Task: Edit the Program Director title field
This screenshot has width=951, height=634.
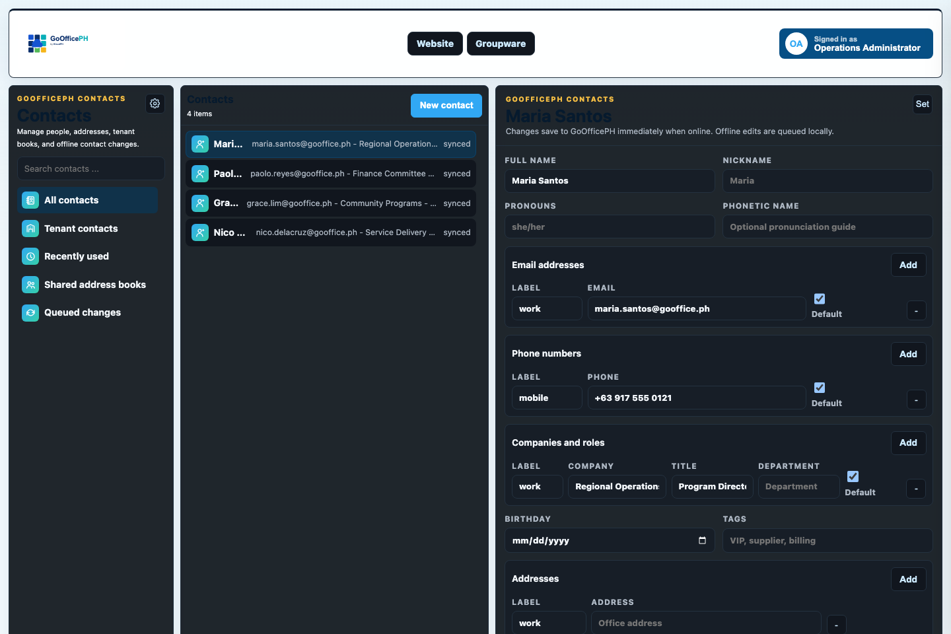Action: [x=712, y=487]
